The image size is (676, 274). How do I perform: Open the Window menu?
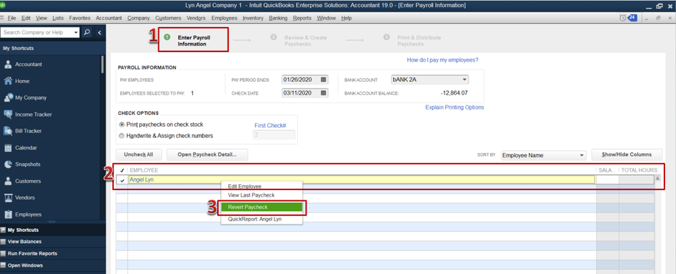click(x=326, y=18)
